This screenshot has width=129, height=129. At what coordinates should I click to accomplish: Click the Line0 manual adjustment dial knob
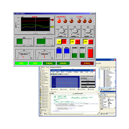click(x=61, y=31)
